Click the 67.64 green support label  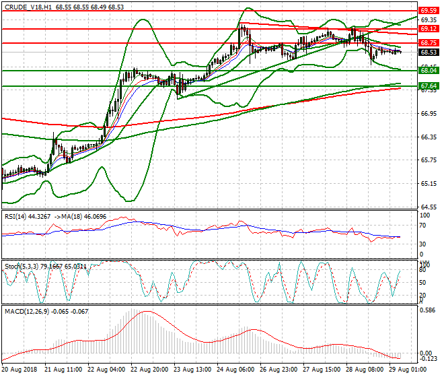(429, 86)
